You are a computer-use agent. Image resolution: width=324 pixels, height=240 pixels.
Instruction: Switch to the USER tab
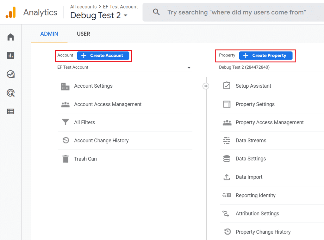84,34
